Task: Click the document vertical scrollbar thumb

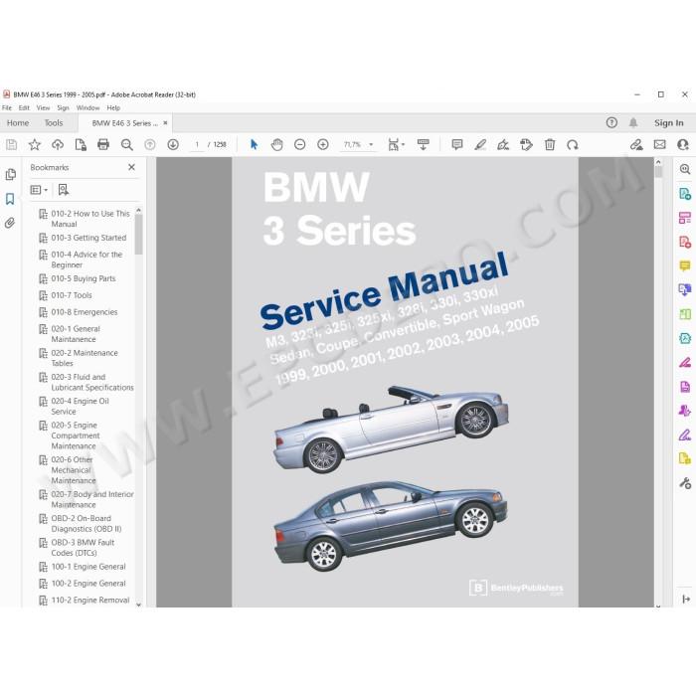Action: (658, 172)
